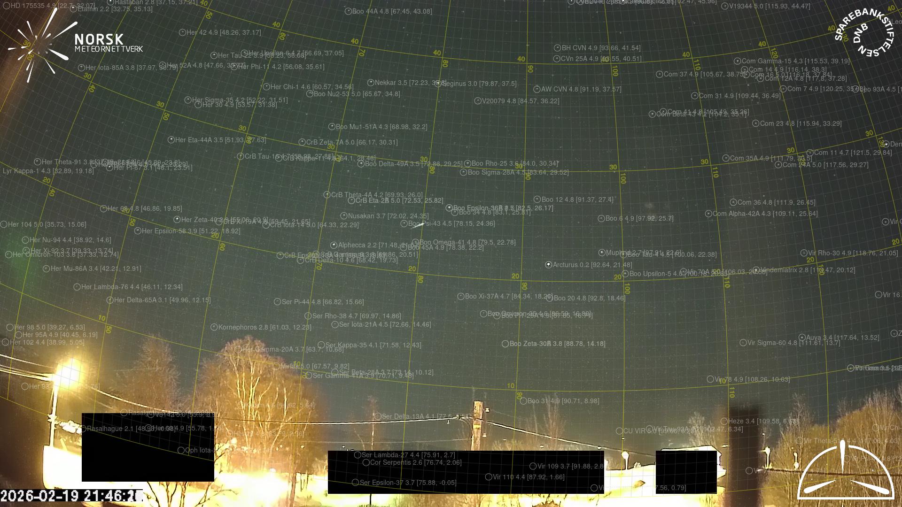The height and width of the screenshot is (507, 902).
Task: Click the timestamp 2026-02-19 overlay
Action: 71,496
